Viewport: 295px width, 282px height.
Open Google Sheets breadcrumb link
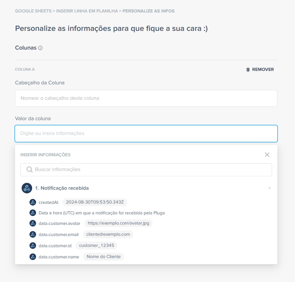pyautogui.click(x=33, y=11)
